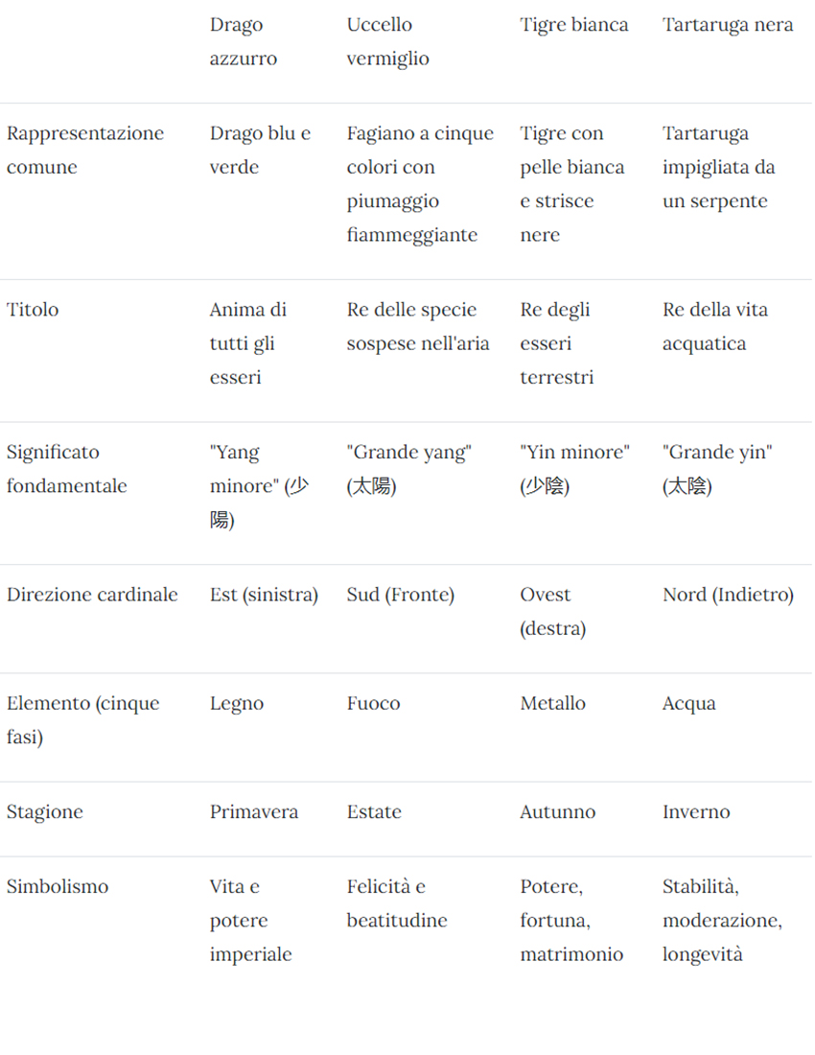Image resolution: width=815 pixels, height=1055 pixels.
Task: Click the "Primavera" season cell
Action: (254, 812)
